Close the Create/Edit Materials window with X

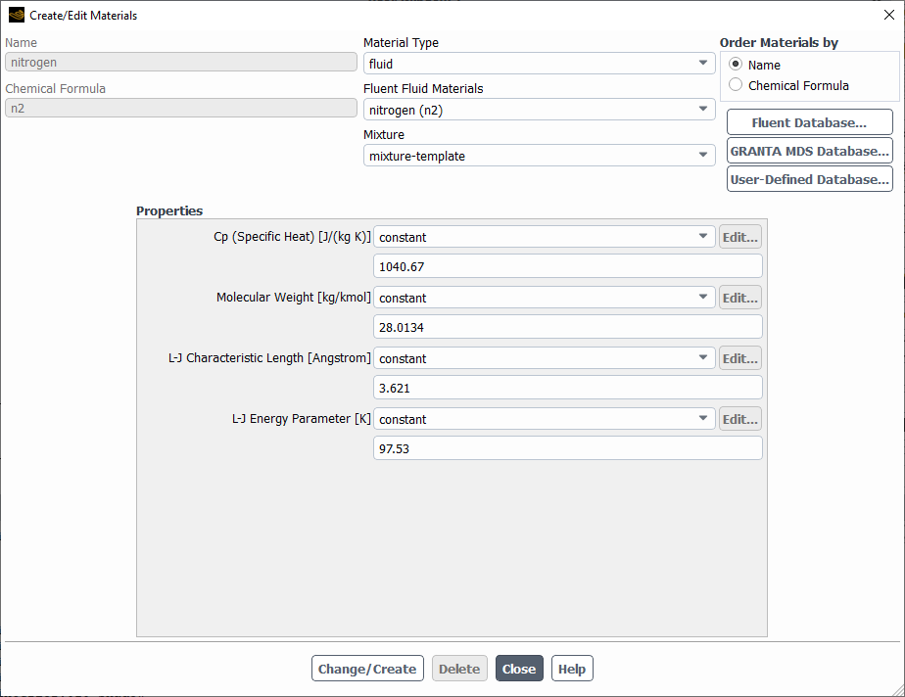pos(889,15)
